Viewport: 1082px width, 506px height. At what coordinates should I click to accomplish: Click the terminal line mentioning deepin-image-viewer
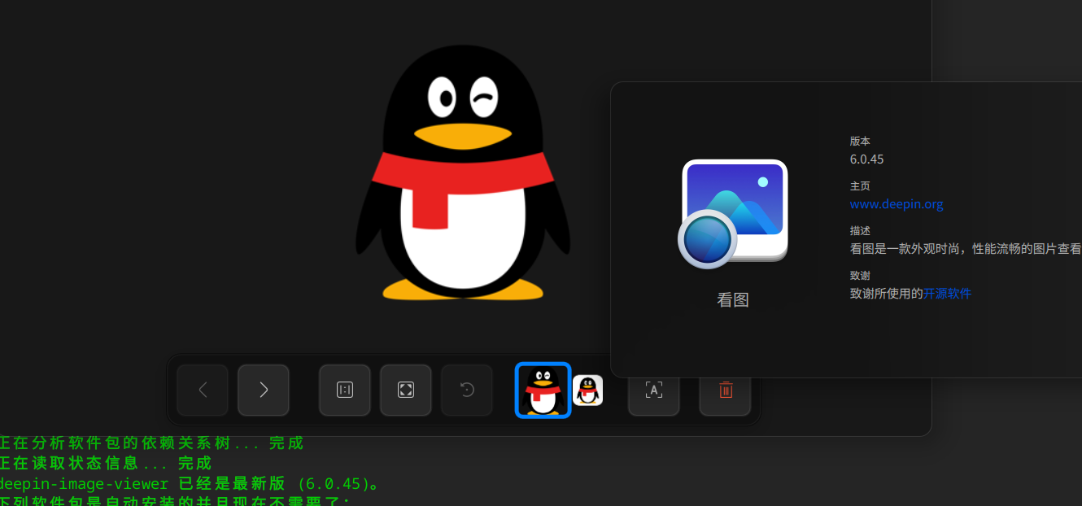(190, 484)
